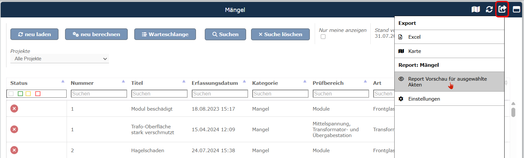Enable Nur meine anzeigen checkbox
Image resolution: width=524 pixels, height=158 pixels.
tap(323, 37)
